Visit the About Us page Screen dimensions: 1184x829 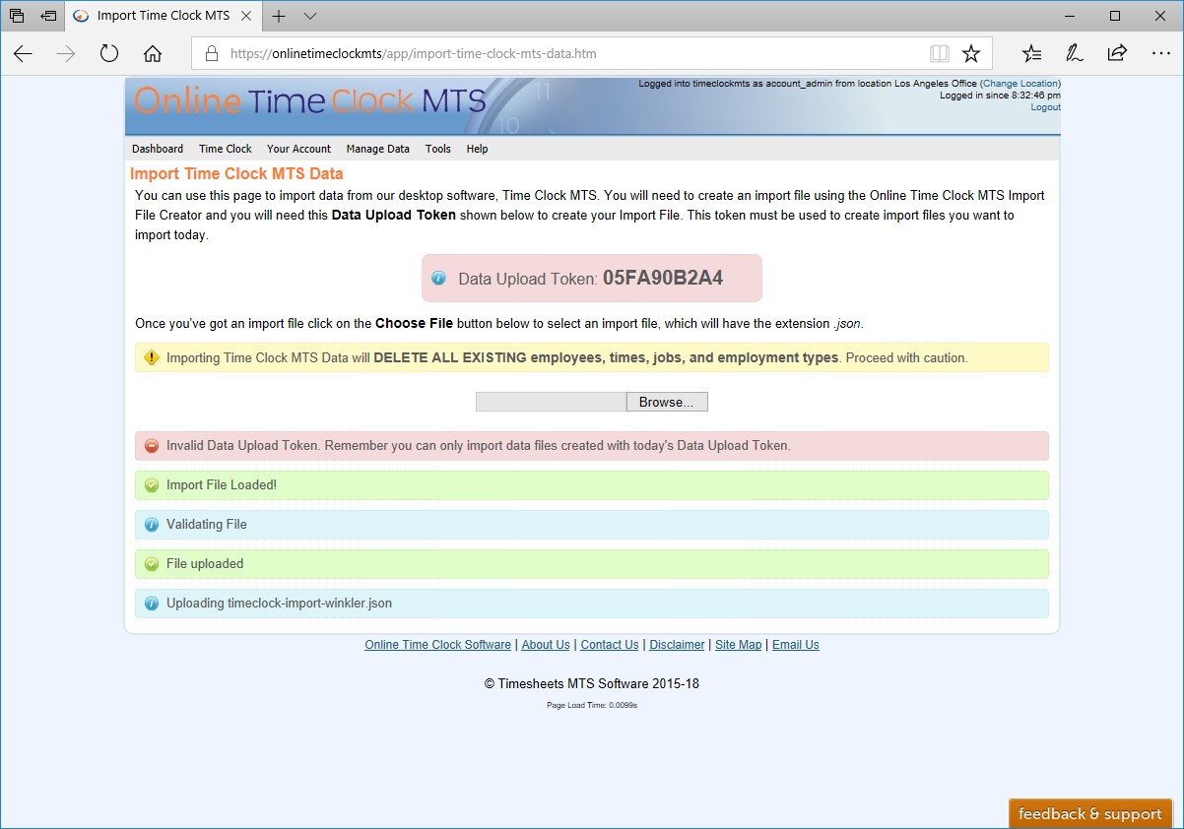coord(546,645)
